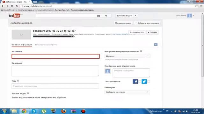Expand the arrow next to Добавить видео
The width and height of the screenshot is (204, 114).
[135, 16]
